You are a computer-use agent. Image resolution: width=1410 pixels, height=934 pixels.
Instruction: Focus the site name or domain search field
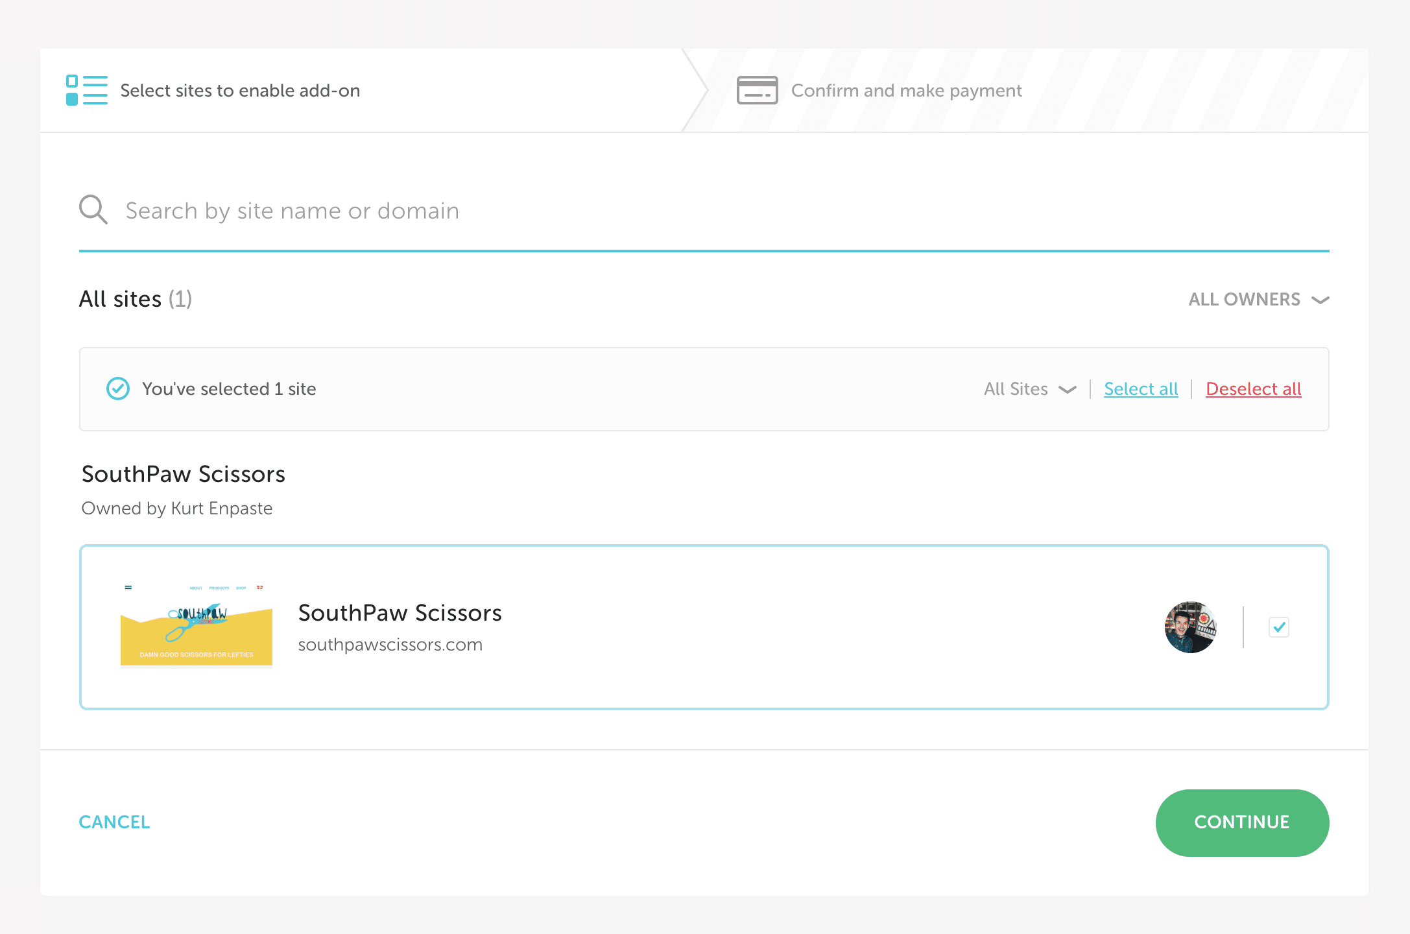point(713,211)
